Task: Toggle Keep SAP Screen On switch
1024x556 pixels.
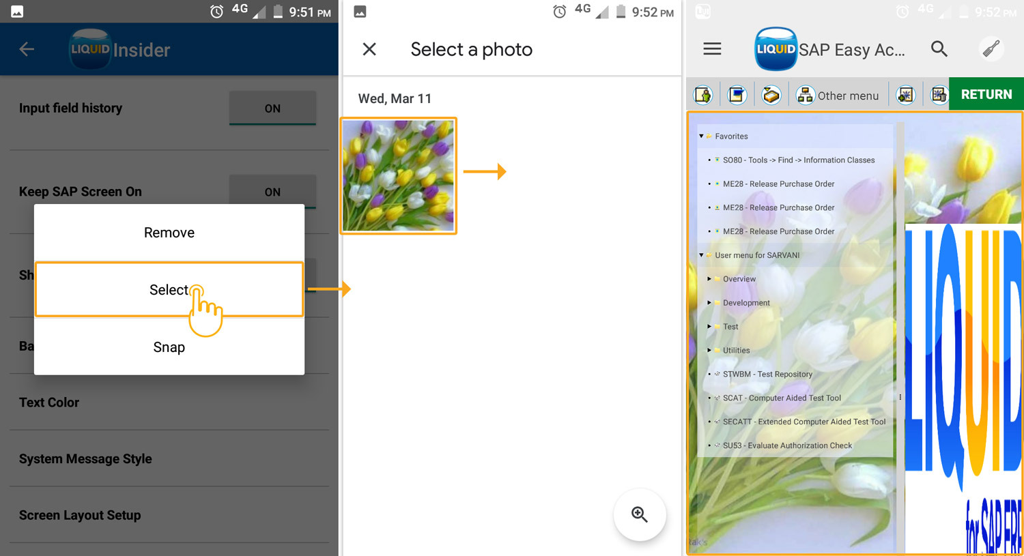Action: pyautogui.click(x=272, y=192)
